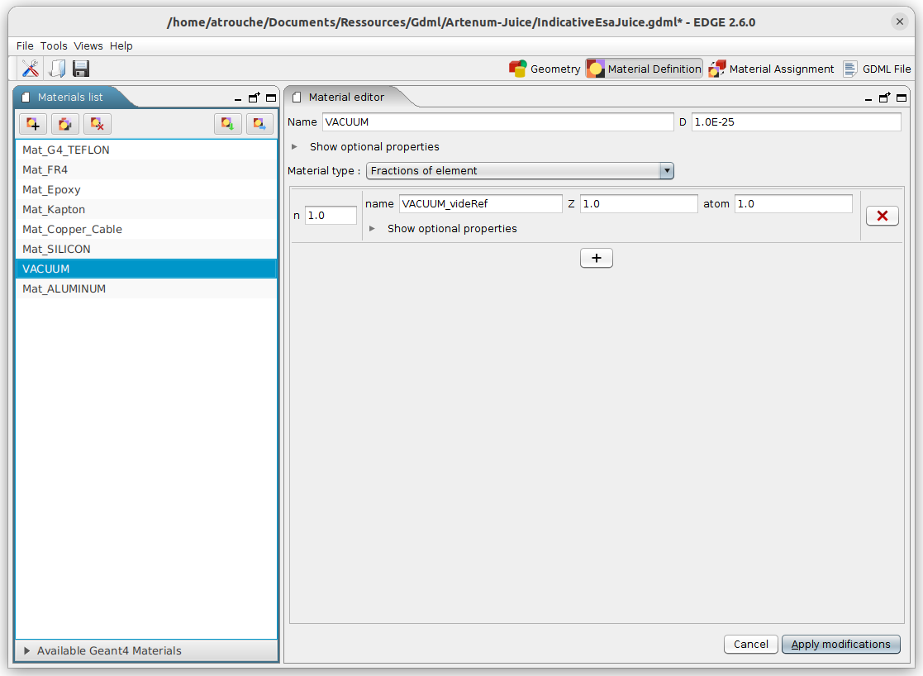
Task: Open the GDML File view
Action: 849,69
